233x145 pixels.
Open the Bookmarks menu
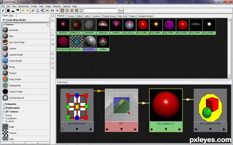tap(24, 6)
